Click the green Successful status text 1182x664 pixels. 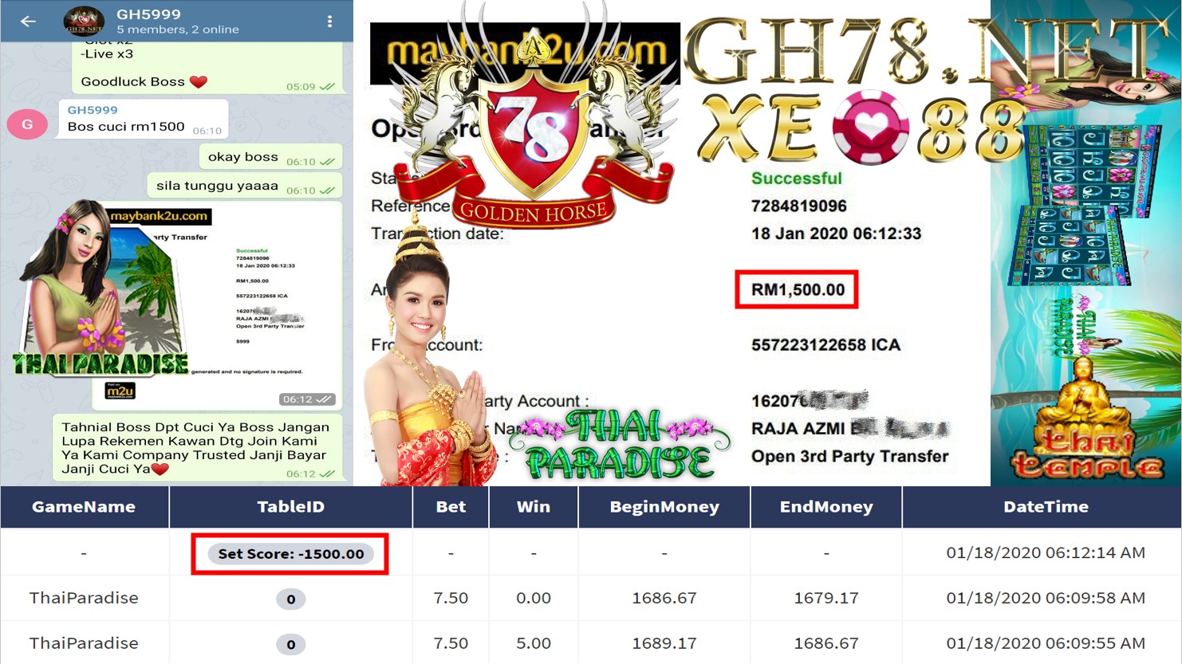[796, 178]
